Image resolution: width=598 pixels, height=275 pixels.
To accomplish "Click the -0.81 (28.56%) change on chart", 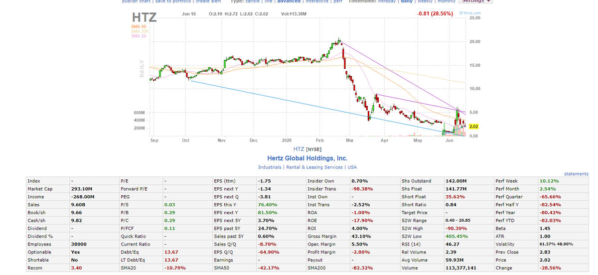I will (x=435, y=13).
